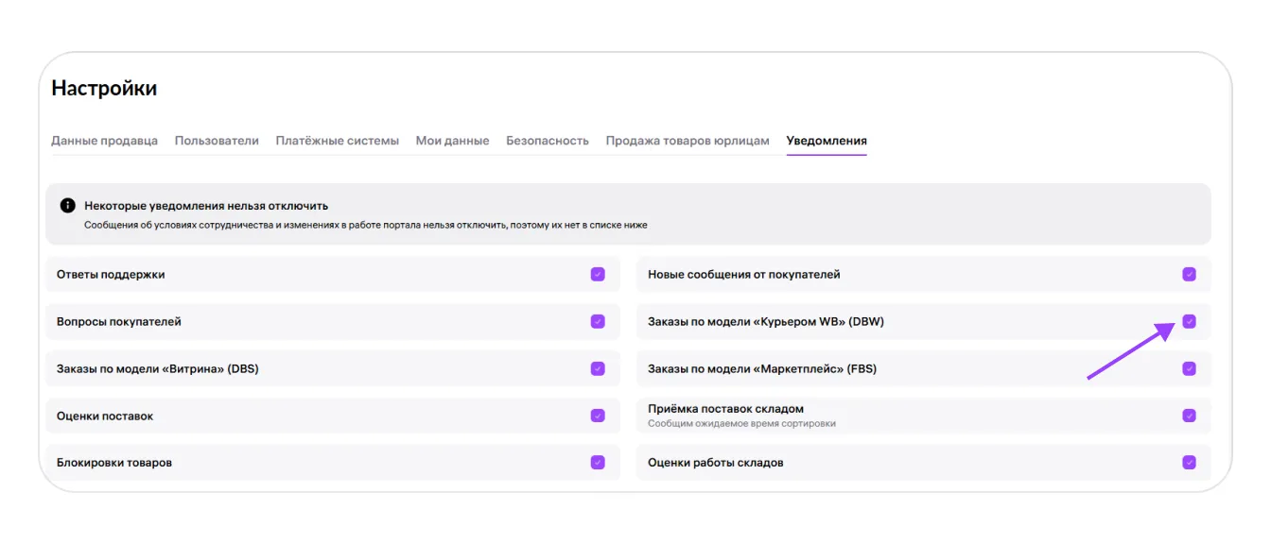Uncheck Новые сообщения от покупателей checkbox
Image resolution: width=1271 pixels, height=544 pixels.
tap(1189, 274)
